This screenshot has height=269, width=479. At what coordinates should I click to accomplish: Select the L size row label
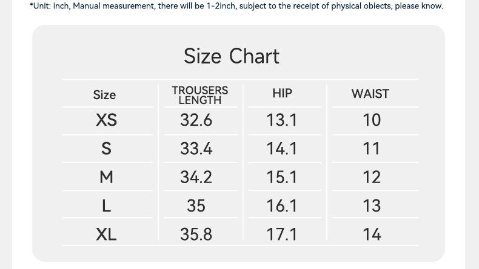click(106, 206)
